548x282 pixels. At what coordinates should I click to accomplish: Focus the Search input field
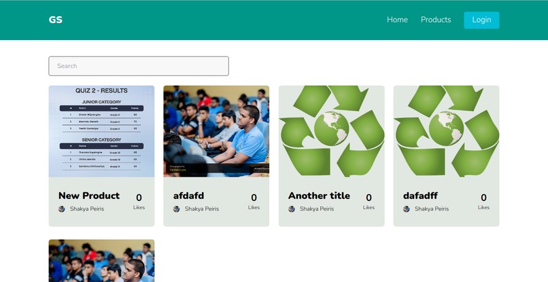point(139,66)
